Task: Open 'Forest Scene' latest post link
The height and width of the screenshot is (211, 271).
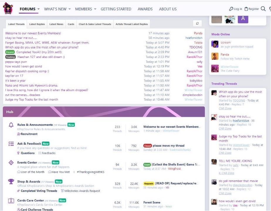Action: tap(152, 203)
